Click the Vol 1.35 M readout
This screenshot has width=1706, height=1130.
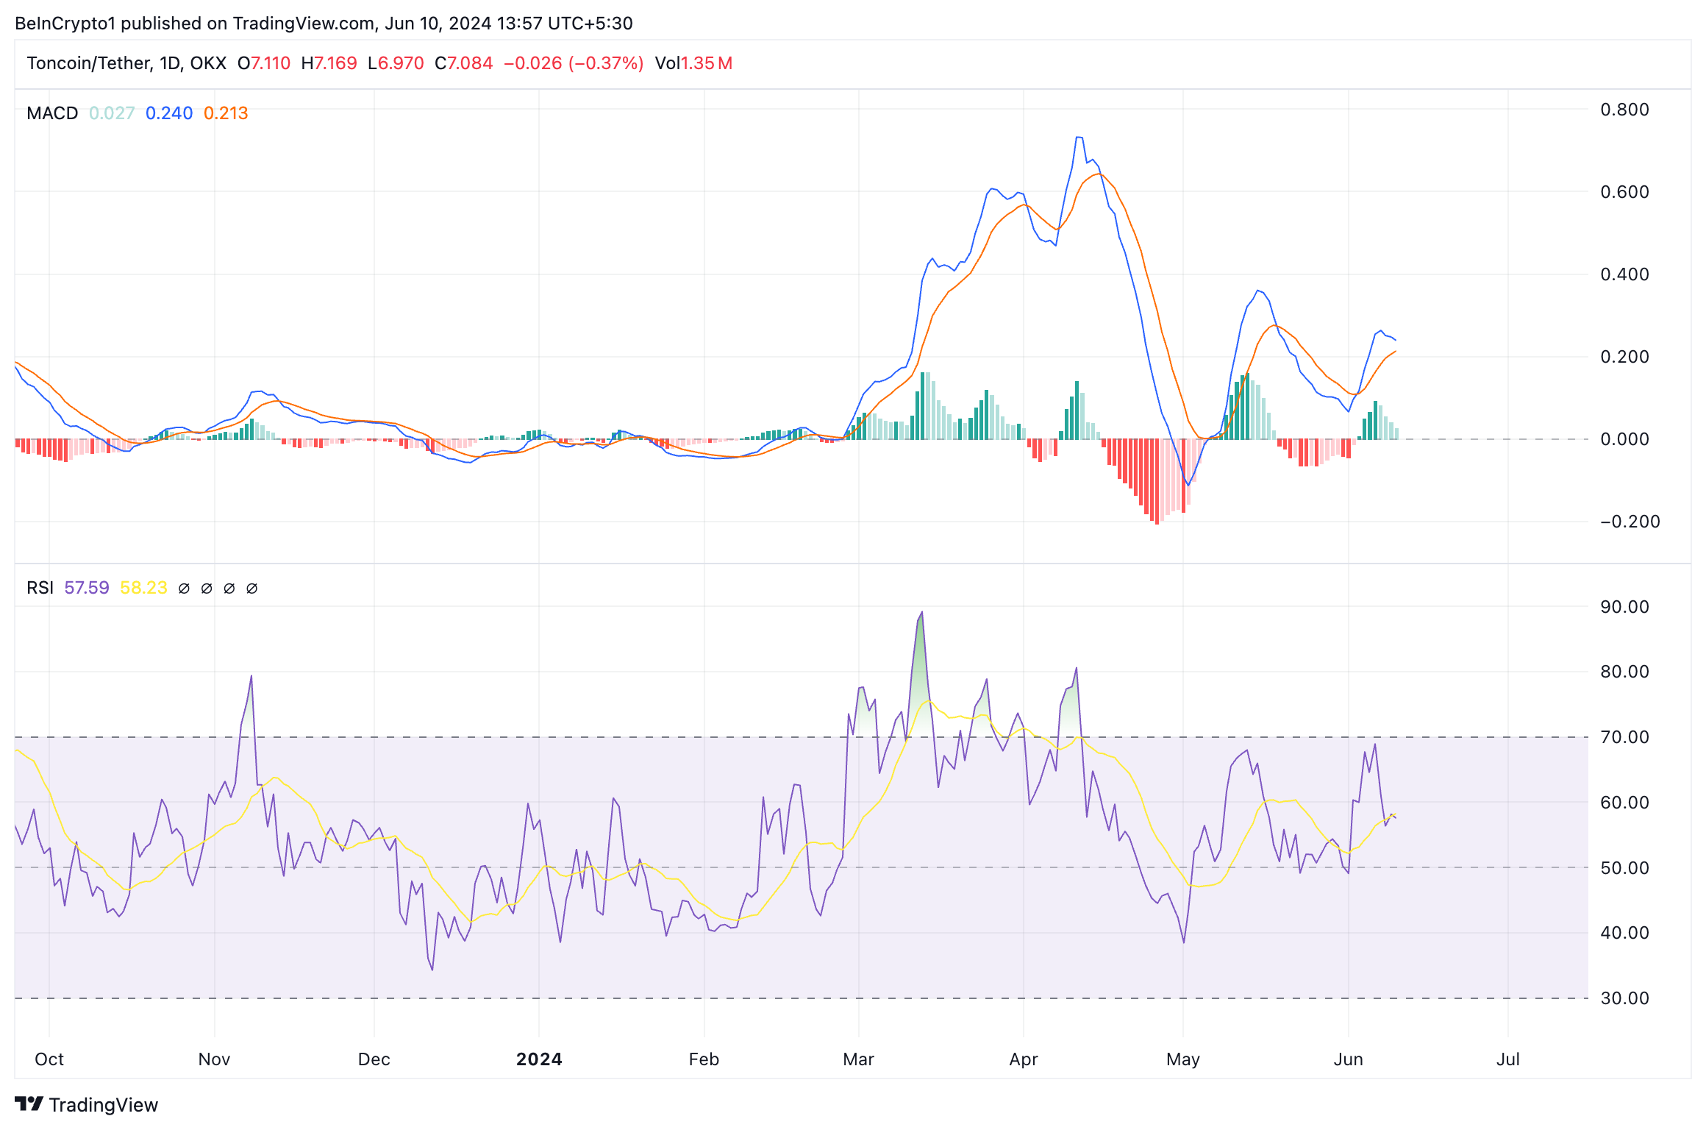693,63
